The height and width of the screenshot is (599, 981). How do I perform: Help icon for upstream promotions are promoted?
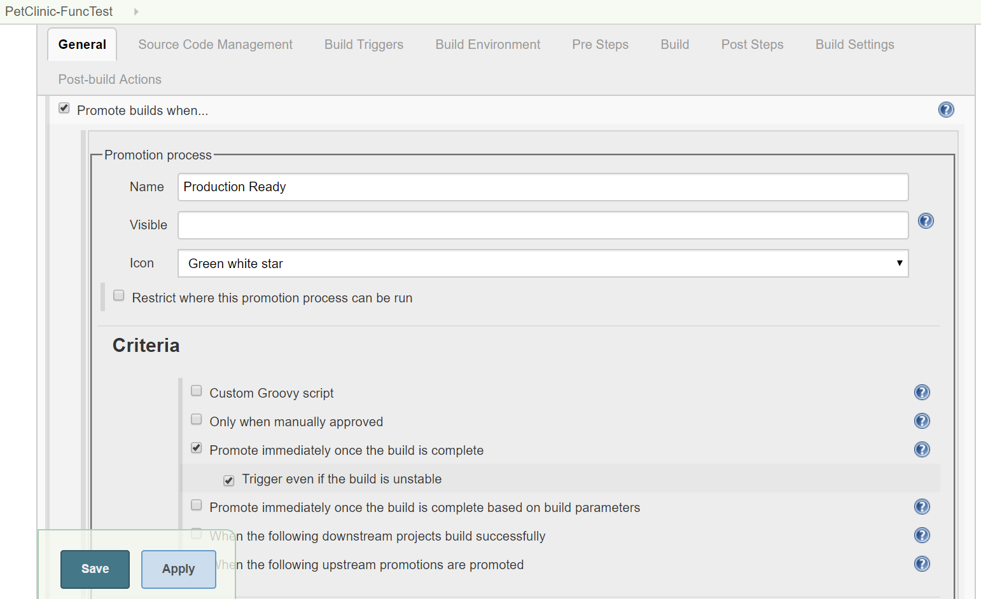point(922,564)
